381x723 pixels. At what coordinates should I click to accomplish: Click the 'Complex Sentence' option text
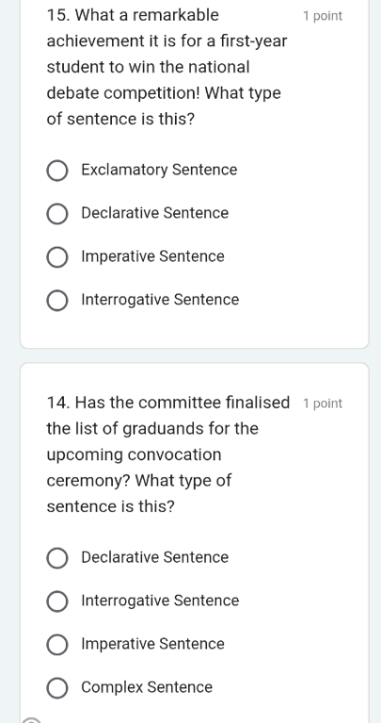pos(147,687)
